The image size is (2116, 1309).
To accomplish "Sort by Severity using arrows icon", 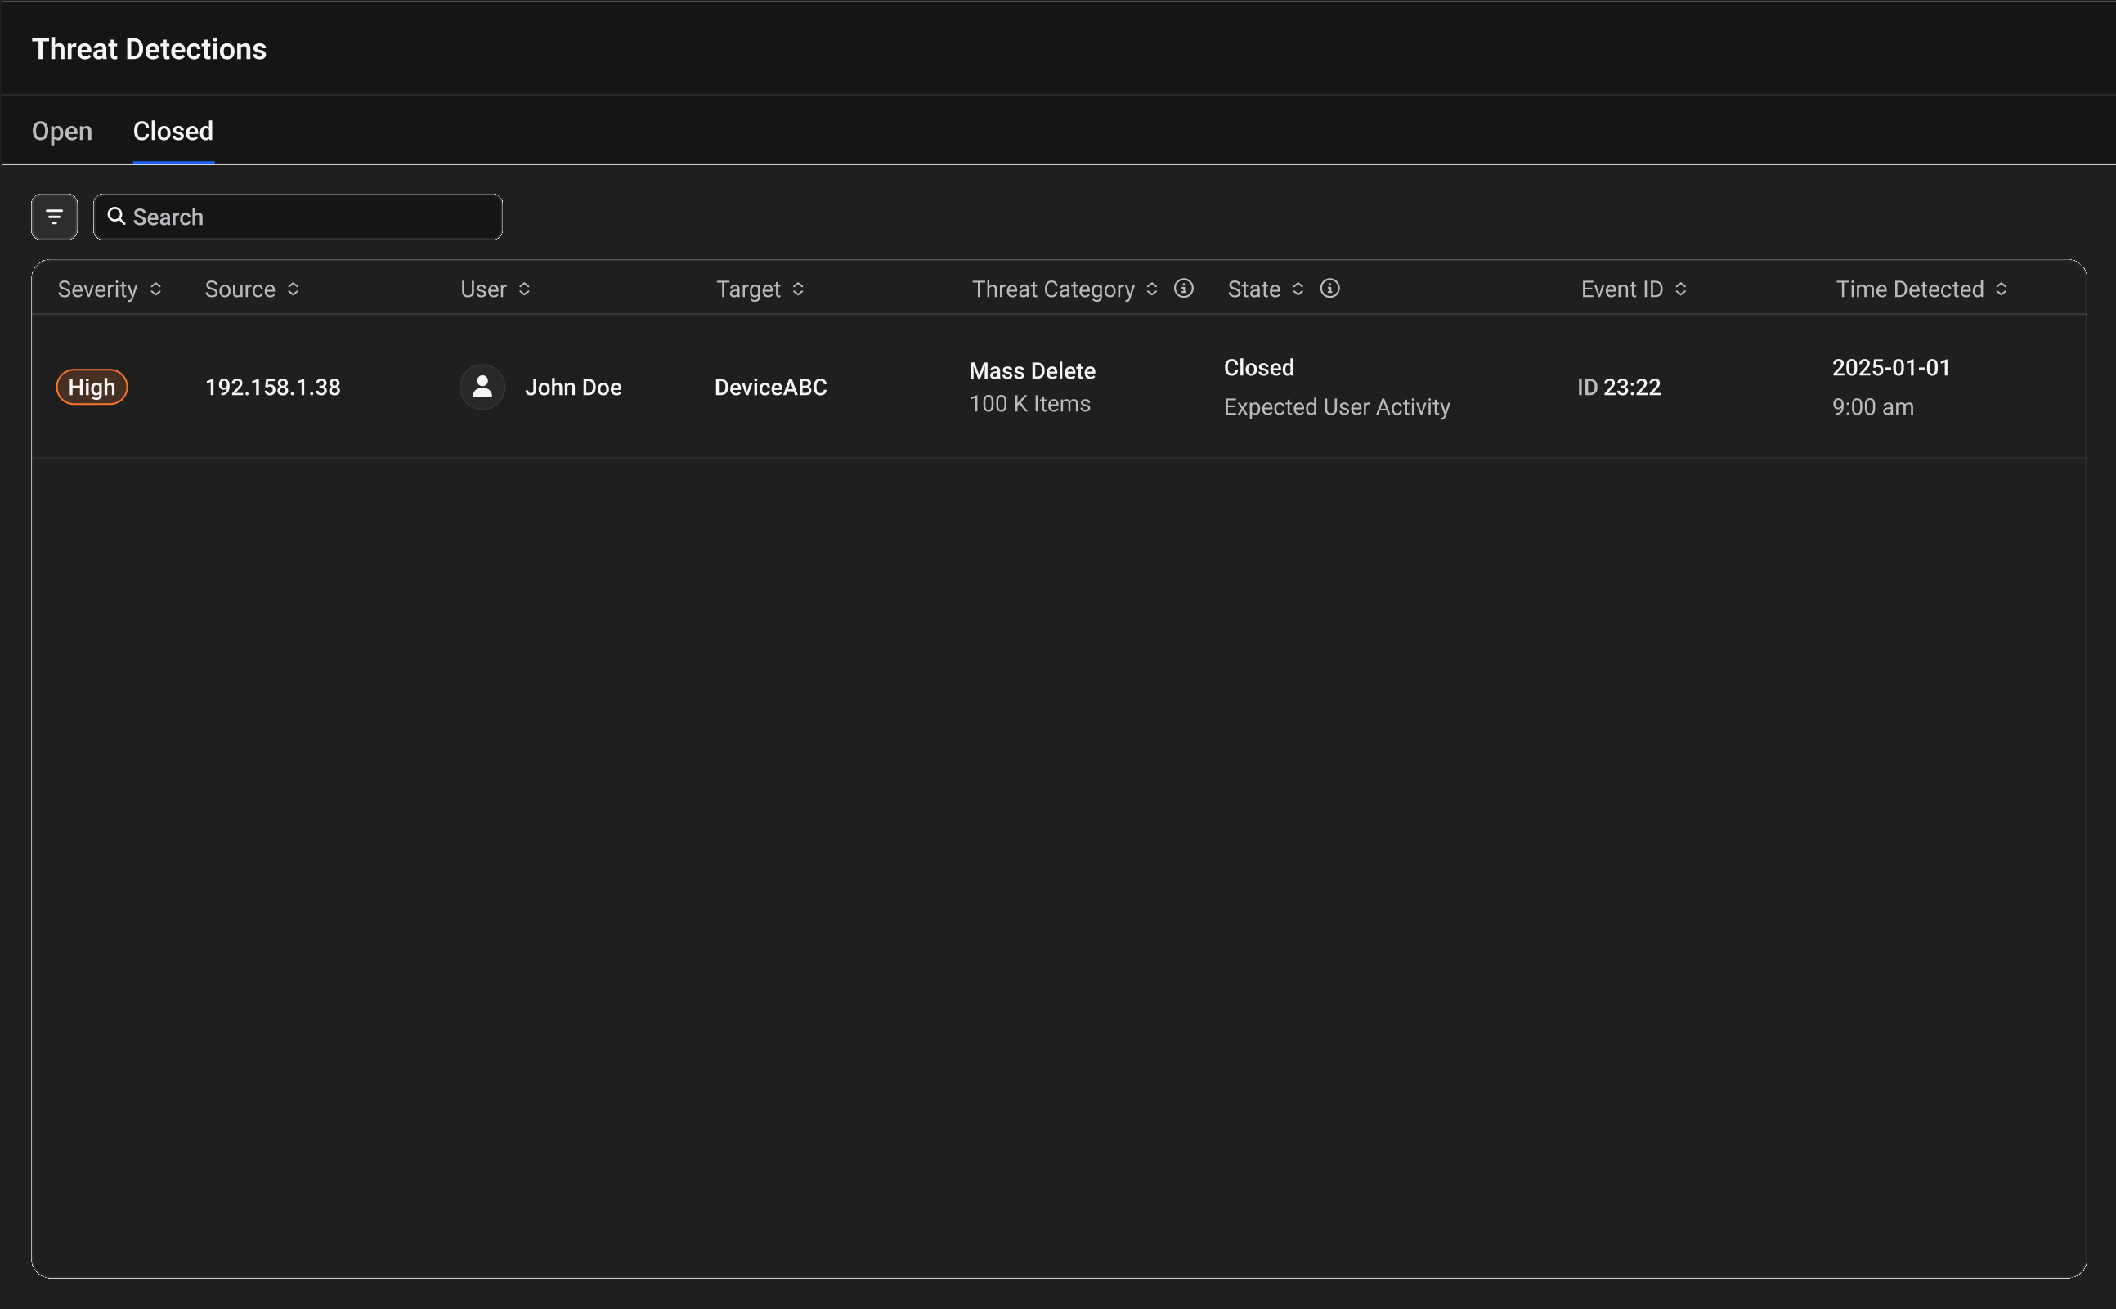I will coord(156,289).
